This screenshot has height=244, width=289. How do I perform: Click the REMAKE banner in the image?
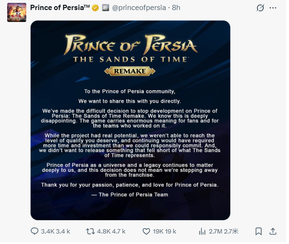click(x=129, y=71)
